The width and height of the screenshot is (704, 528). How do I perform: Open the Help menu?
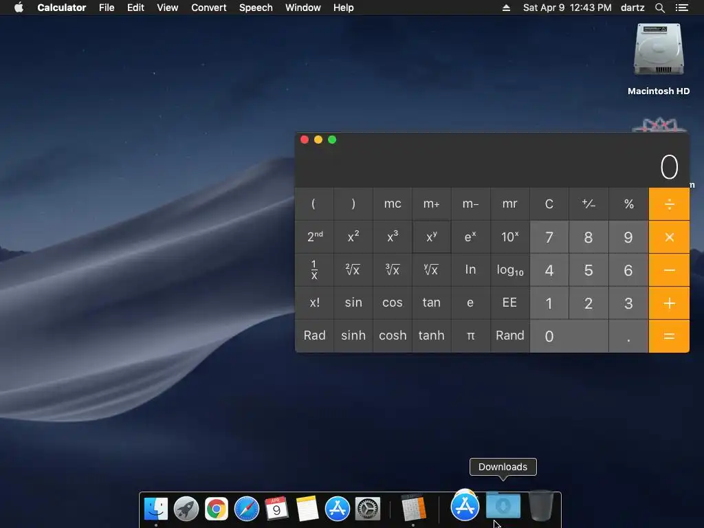coord(344,8)
